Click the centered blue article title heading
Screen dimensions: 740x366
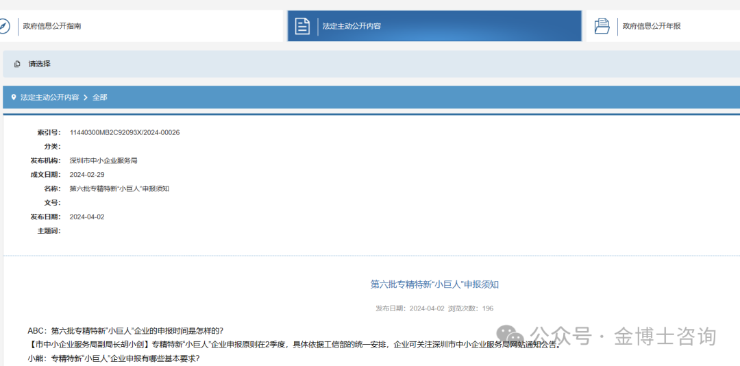(434, 284)
